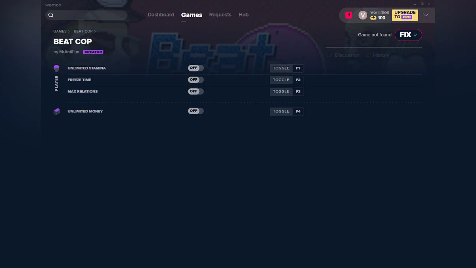
Task: Click the Toggle button for Unlimited Money
Action: pyautogui.click(x=281, y=111)
